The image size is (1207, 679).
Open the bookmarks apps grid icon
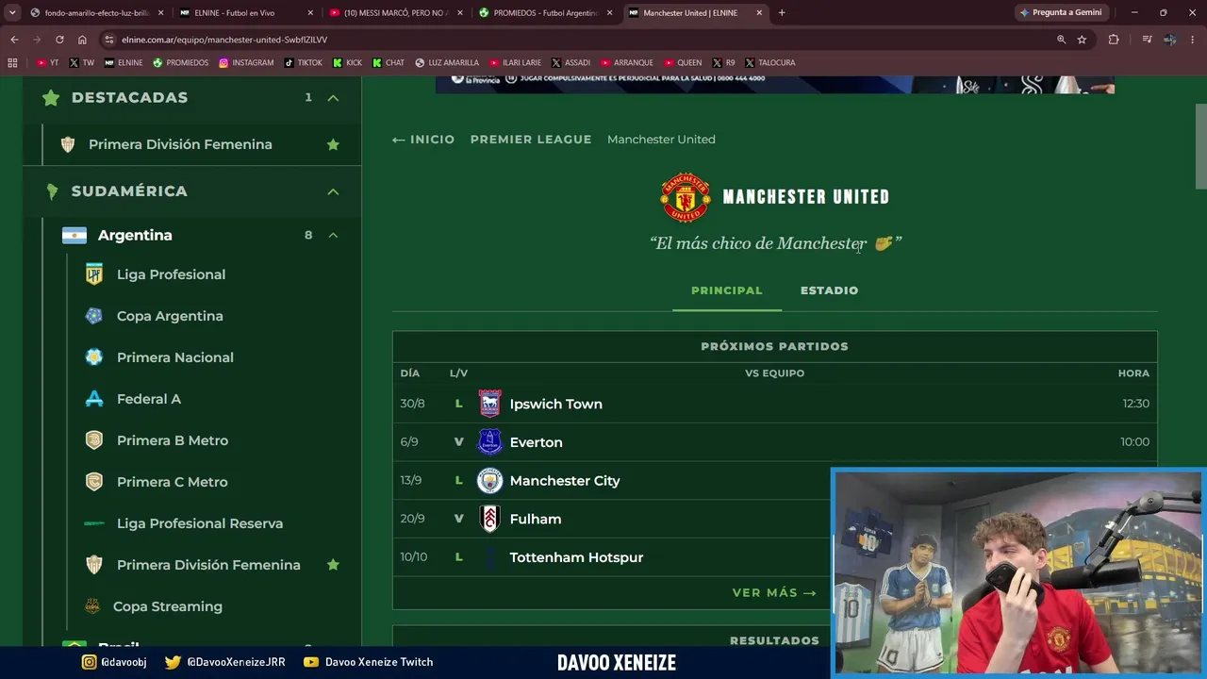point(12,63)
